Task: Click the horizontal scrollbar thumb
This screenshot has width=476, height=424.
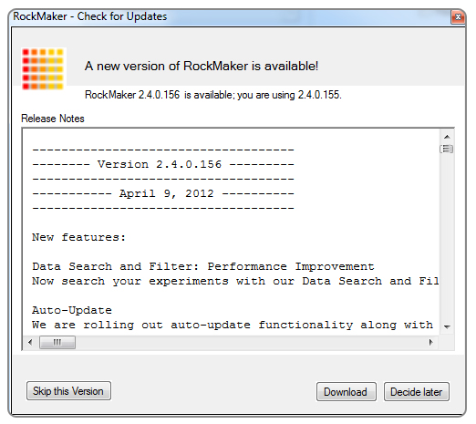Action: coord(57,343)
